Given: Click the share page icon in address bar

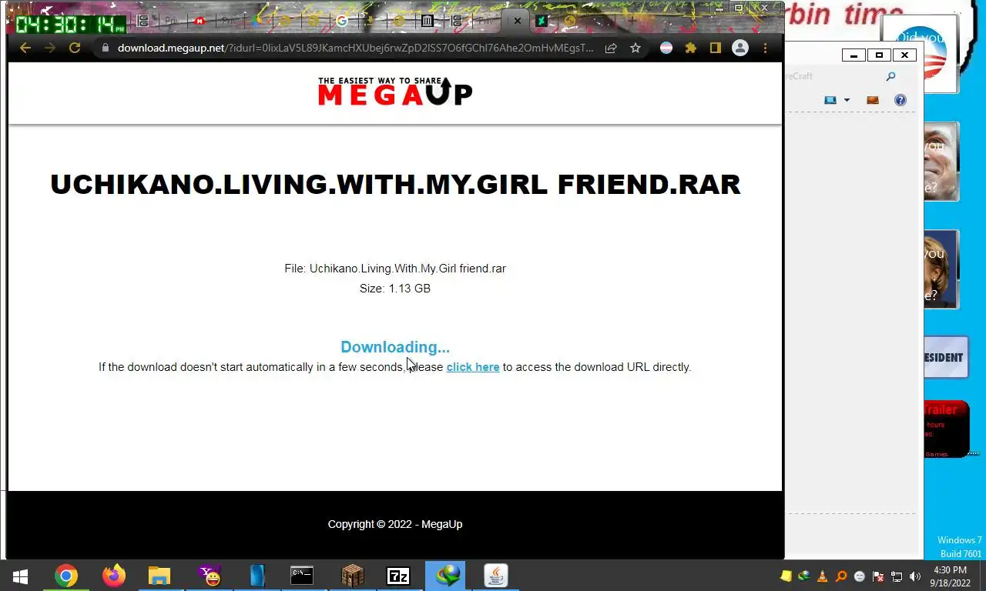Looking at the screenshot, I should 611,48.
